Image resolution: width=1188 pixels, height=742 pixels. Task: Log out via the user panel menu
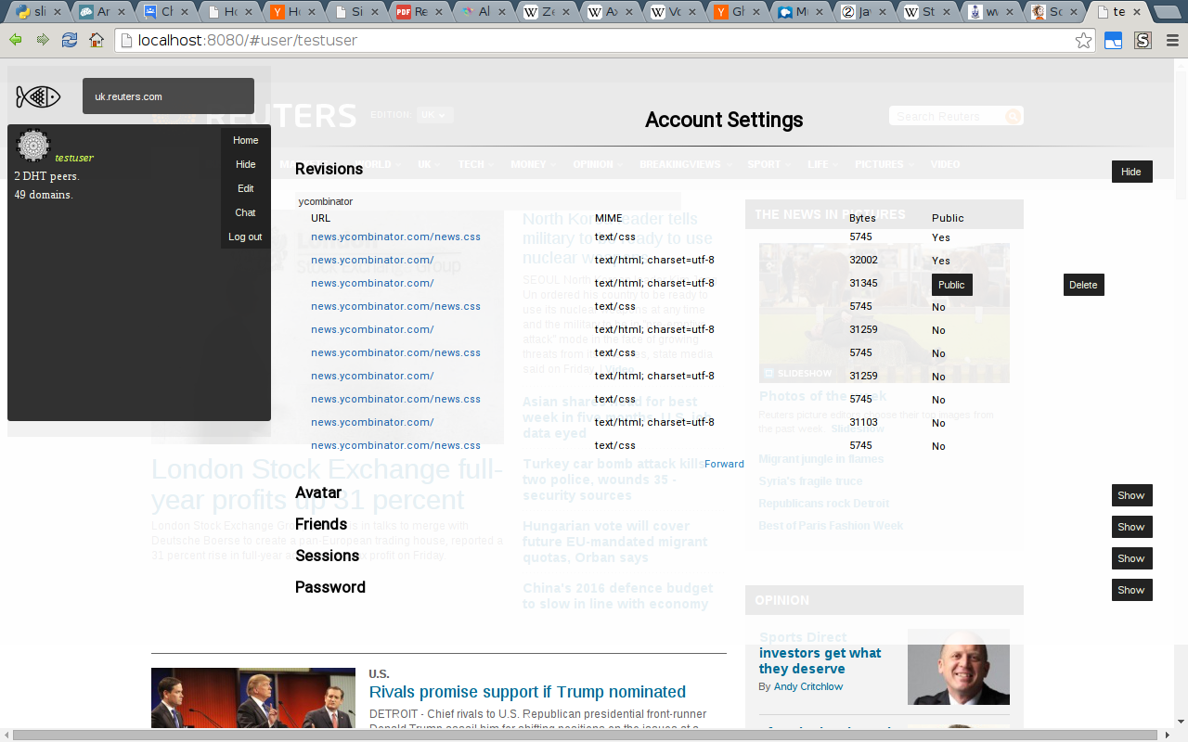click(x=245, y=237)
